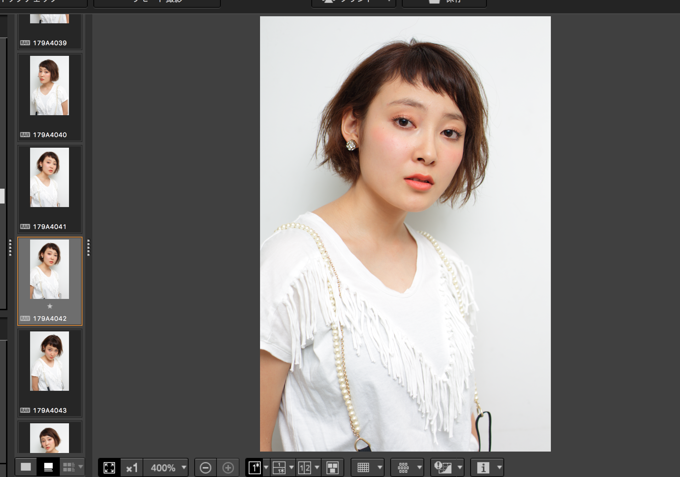Viewport: 680px width, 477px height.
Task: Toggle shooting info display
Action: [483, 468]
